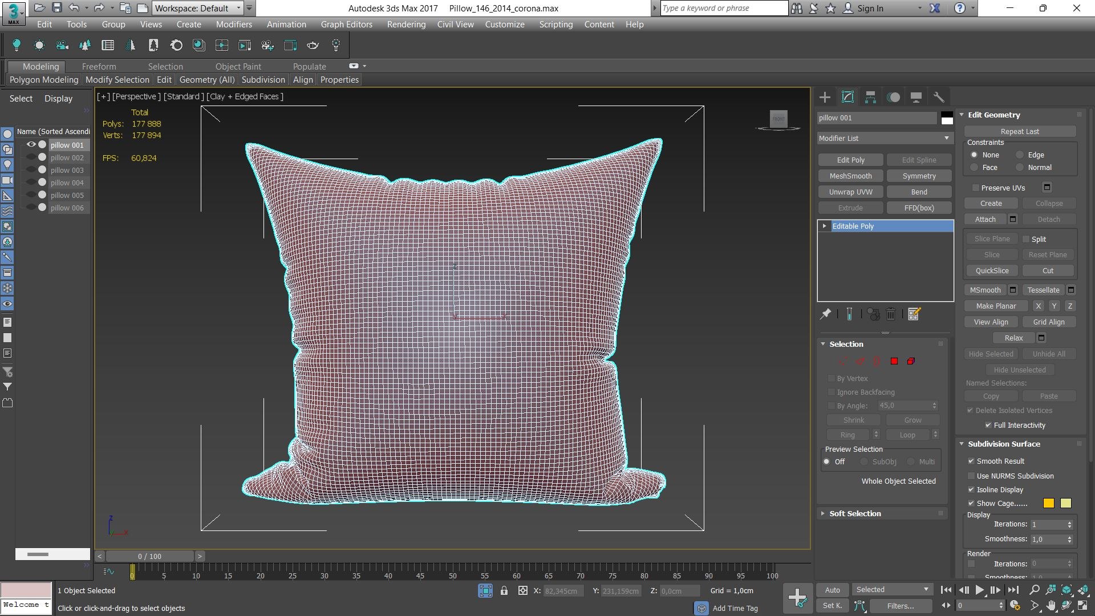The height and width of the screenshot is (616, 1095).
Task: Toggle Isoline Display checkbox
Action: coord(971,489)
